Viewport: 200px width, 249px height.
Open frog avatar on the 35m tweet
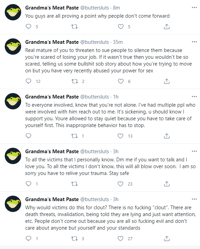13,47
